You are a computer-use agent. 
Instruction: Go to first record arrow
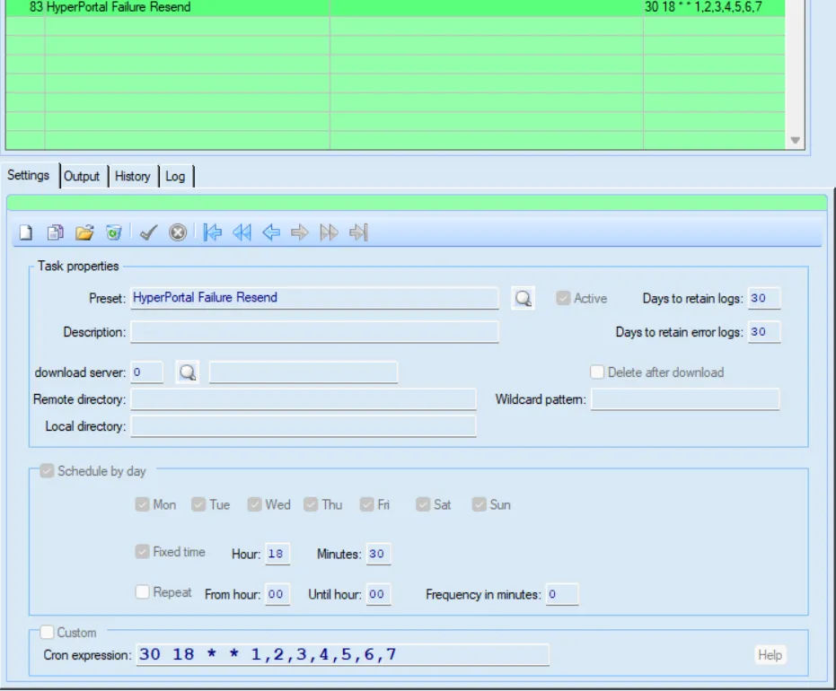point(213,232)
